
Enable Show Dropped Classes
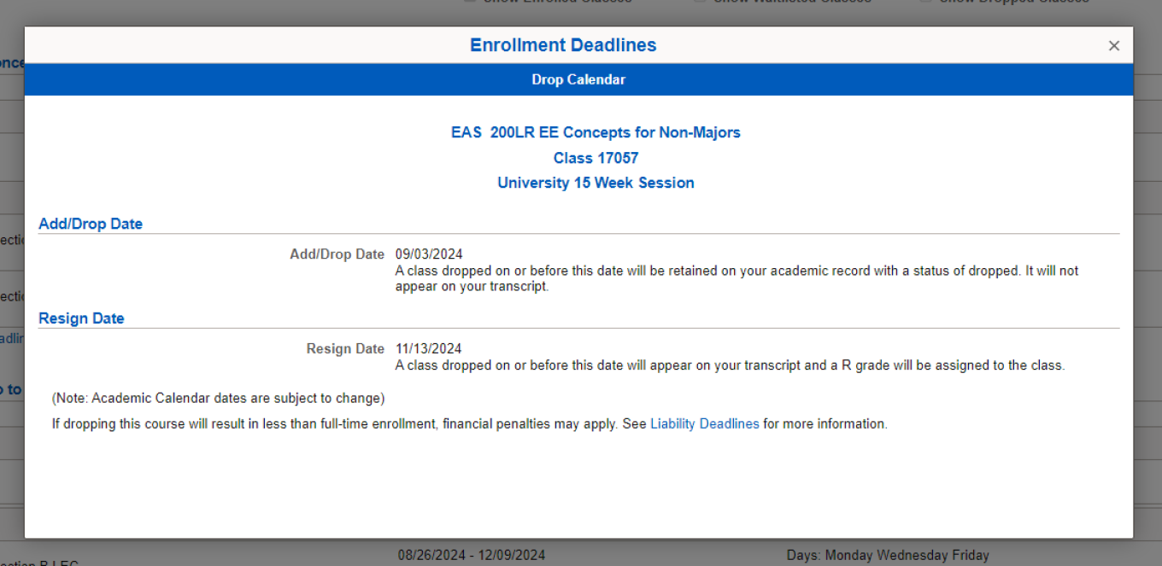[924, 2]
